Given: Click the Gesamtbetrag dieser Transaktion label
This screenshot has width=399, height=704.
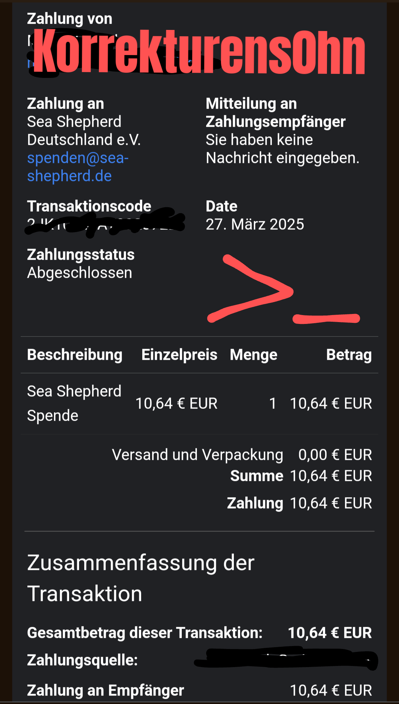Looking at the screenshot, I should 144,633.
